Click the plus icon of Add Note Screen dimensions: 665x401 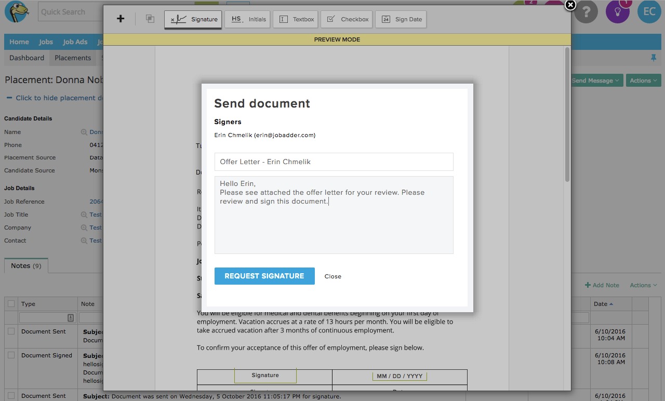click(588, 285)
